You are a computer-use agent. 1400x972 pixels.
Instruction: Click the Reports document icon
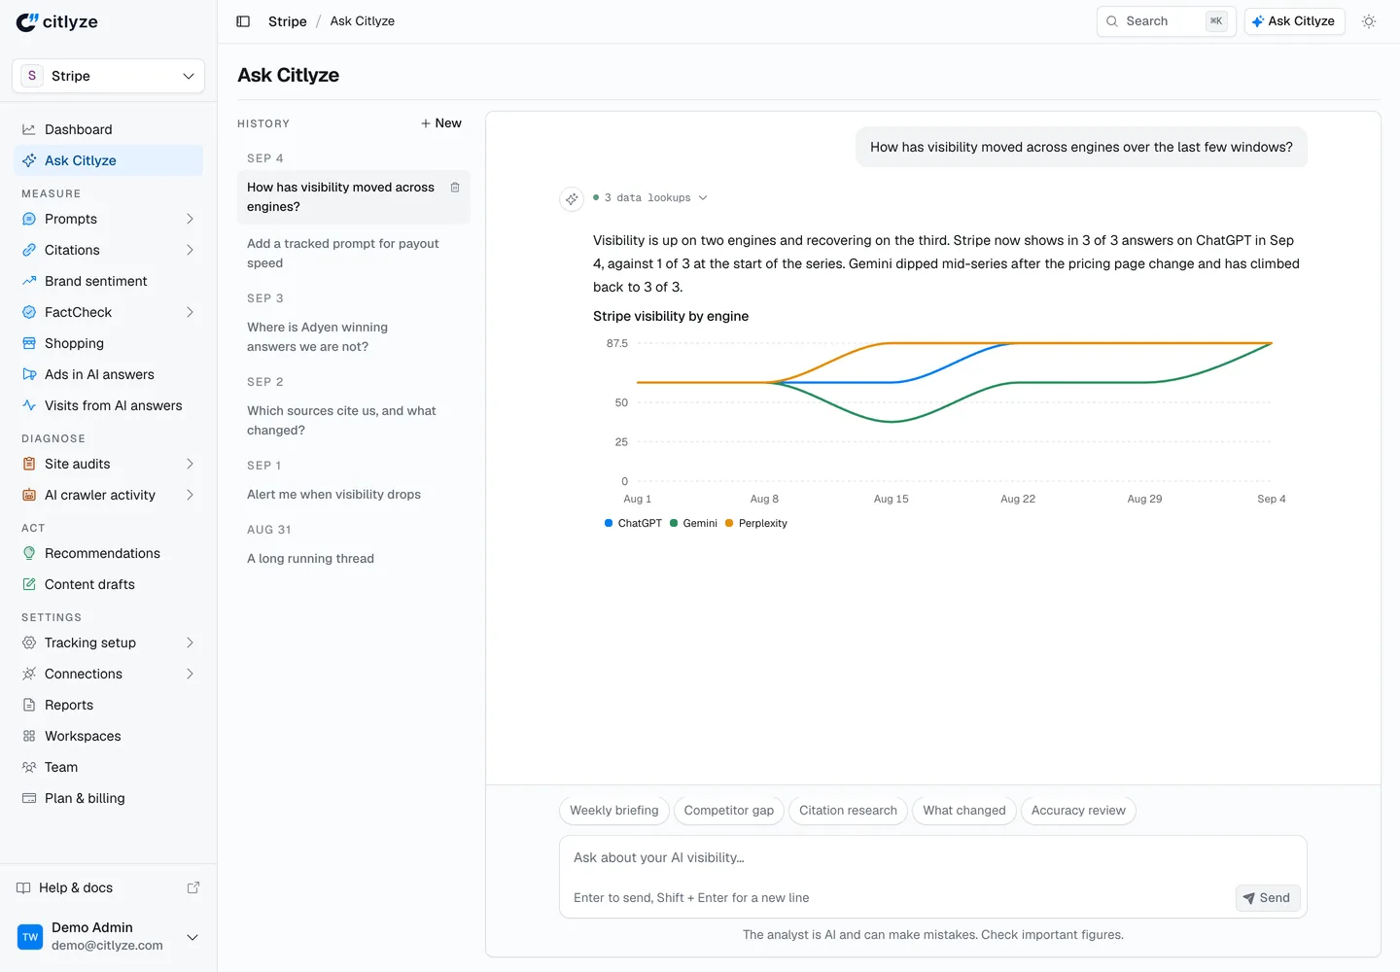[x=29, y=705]
